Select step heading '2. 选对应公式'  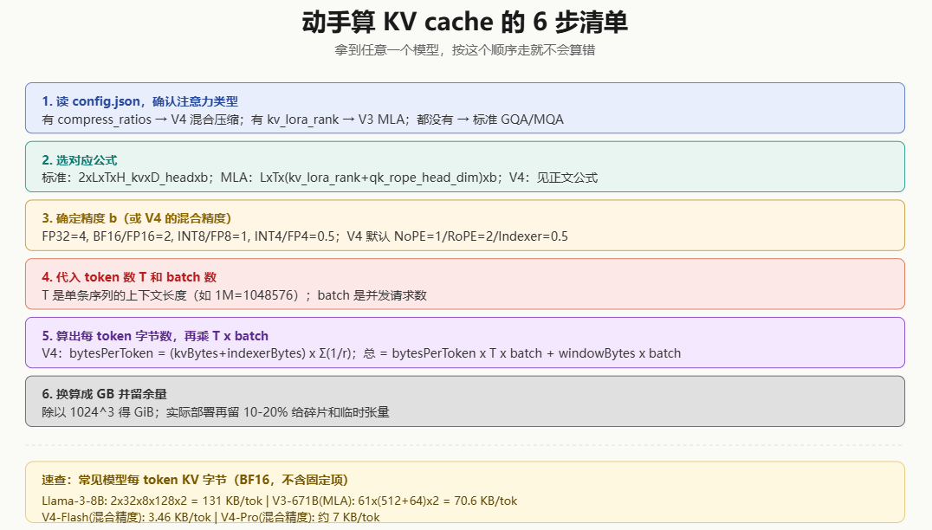click(79, 160)
